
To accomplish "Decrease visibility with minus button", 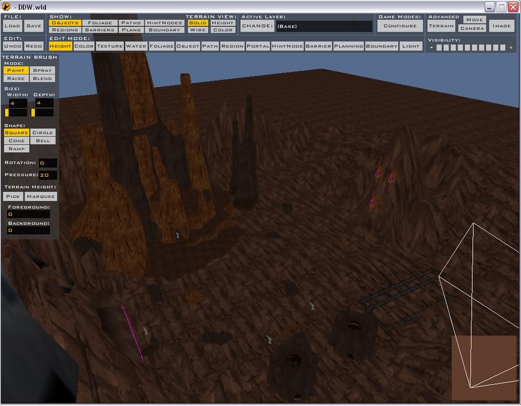I will click(x=431, y=47).
